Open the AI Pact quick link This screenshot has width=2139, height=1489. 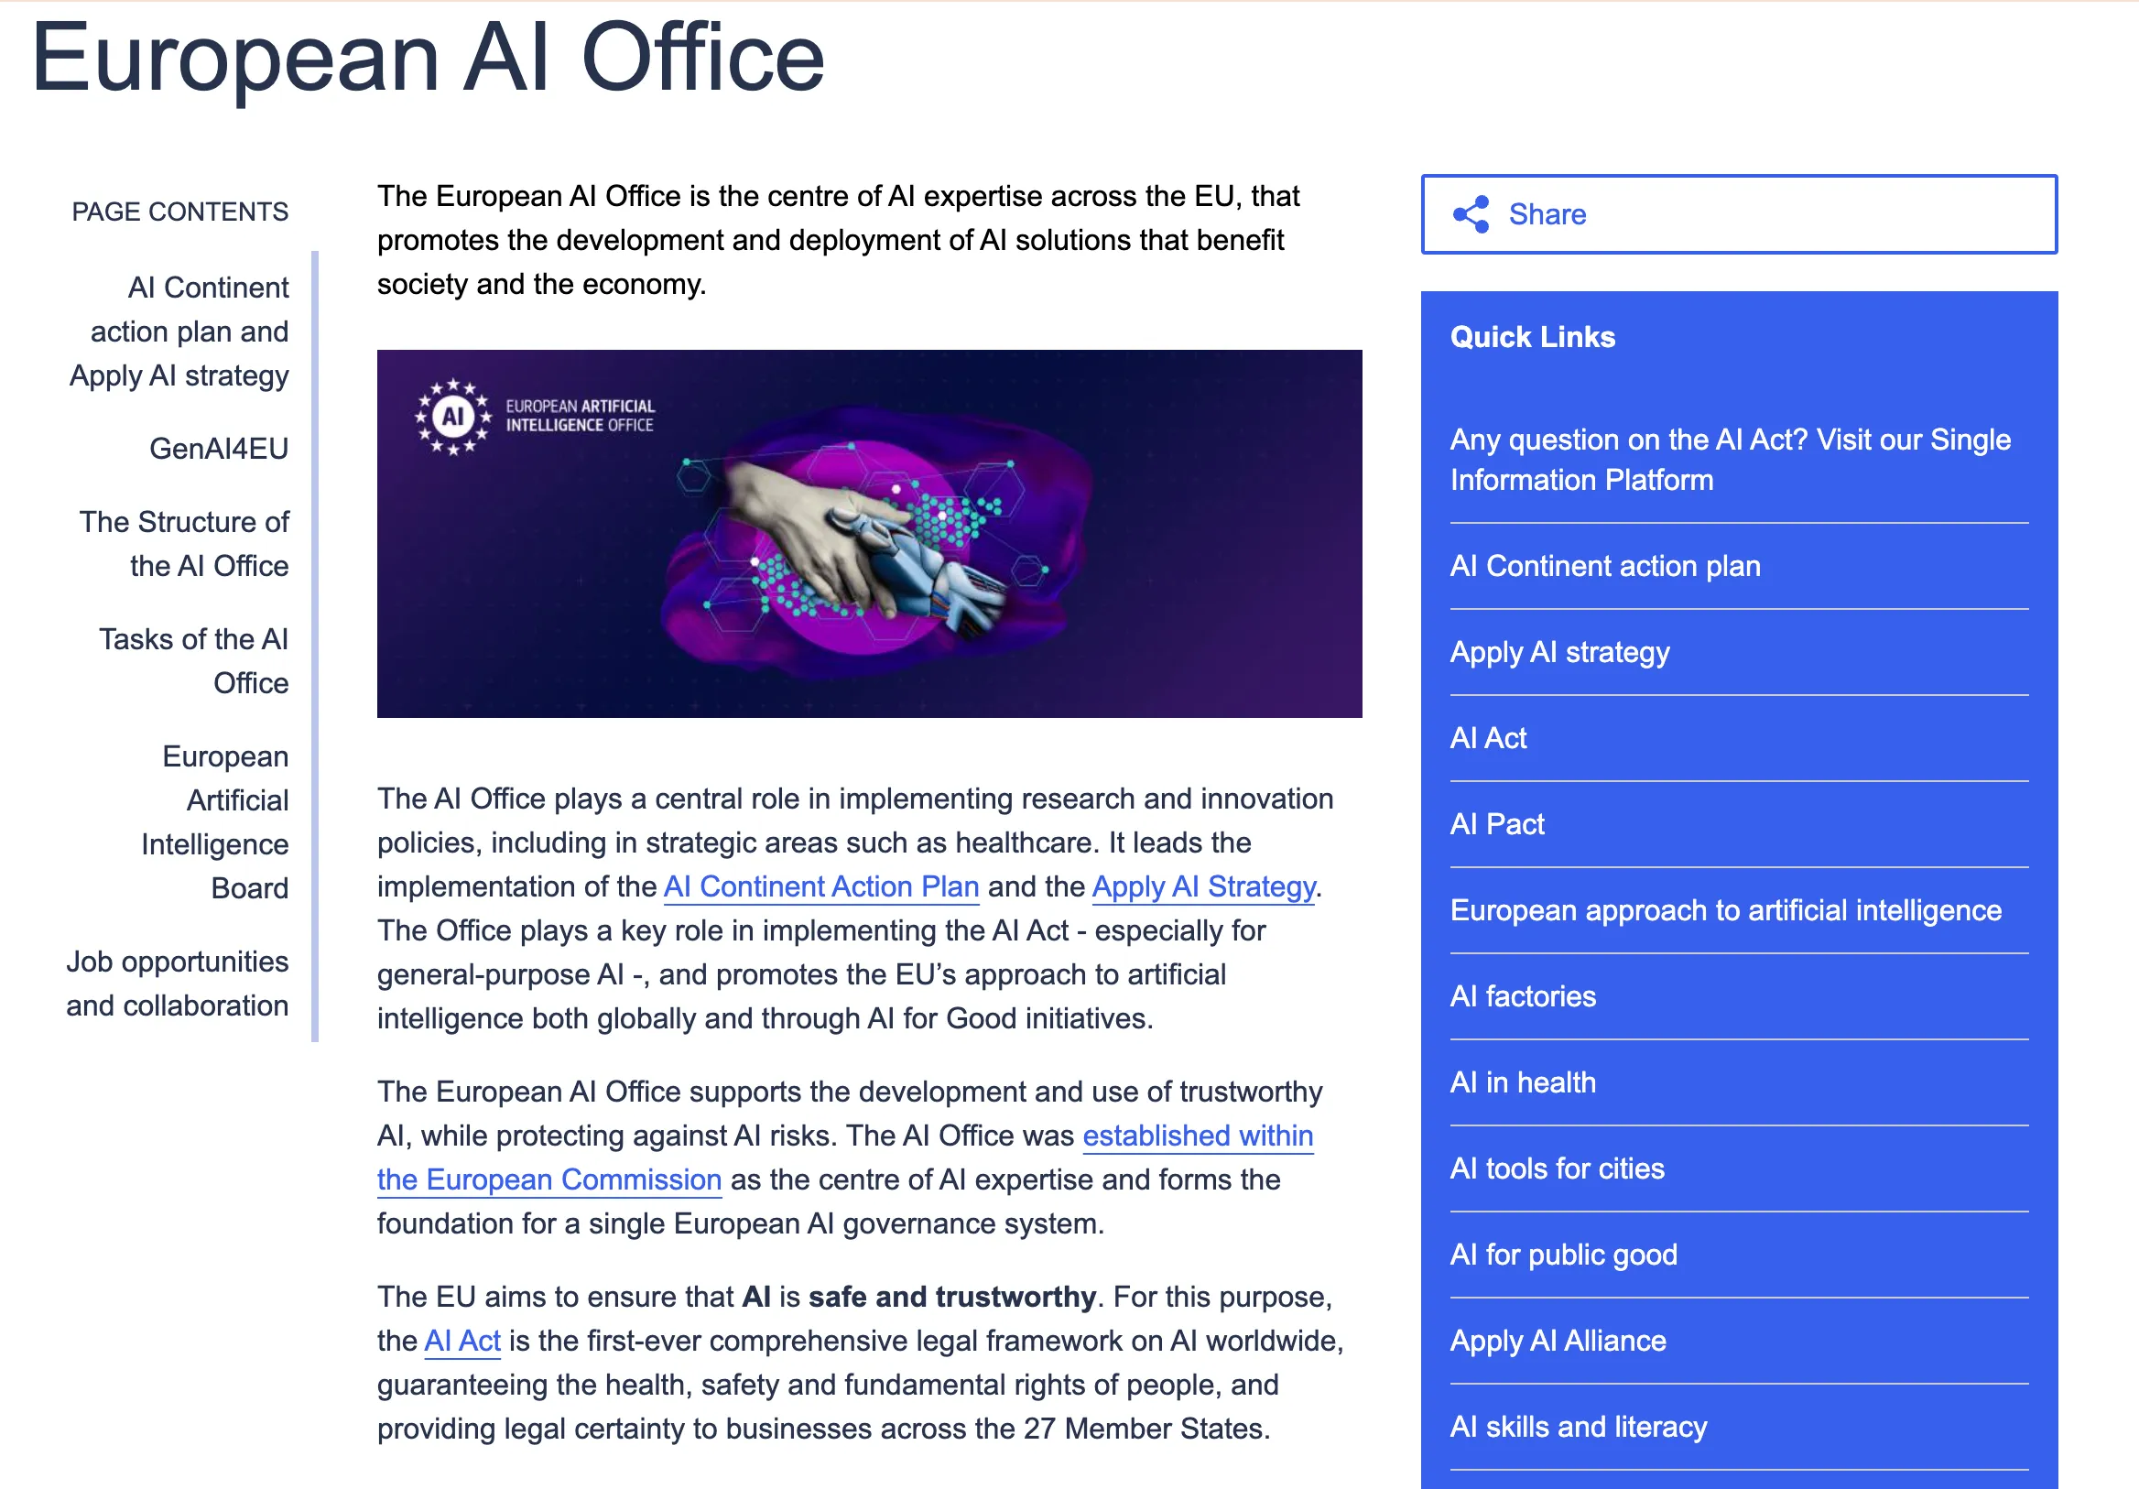coord(1496,823)
